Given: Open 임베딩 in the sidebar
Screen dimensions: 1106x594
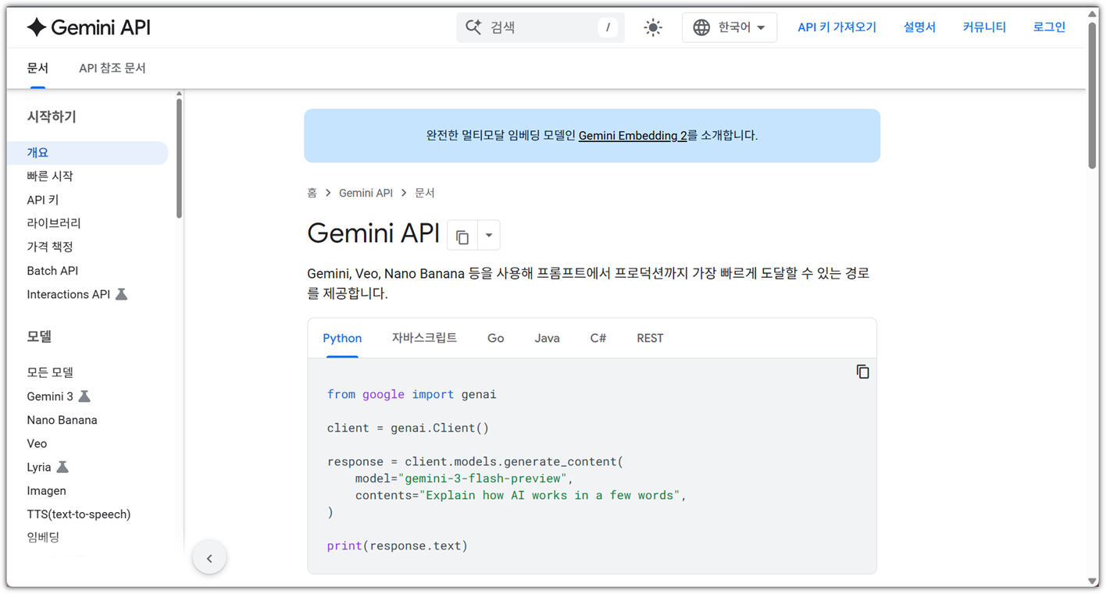Looking at the screenshot, I should click(43, 537).
